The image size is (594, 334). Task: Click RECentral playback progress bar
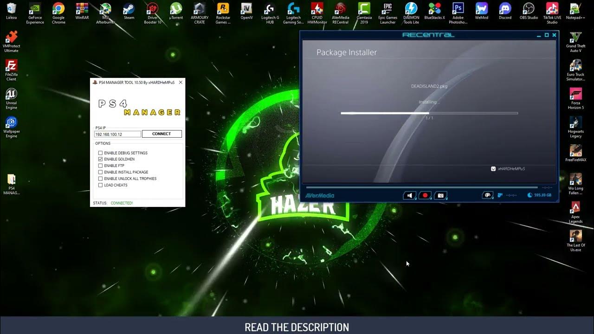point(422,187)
